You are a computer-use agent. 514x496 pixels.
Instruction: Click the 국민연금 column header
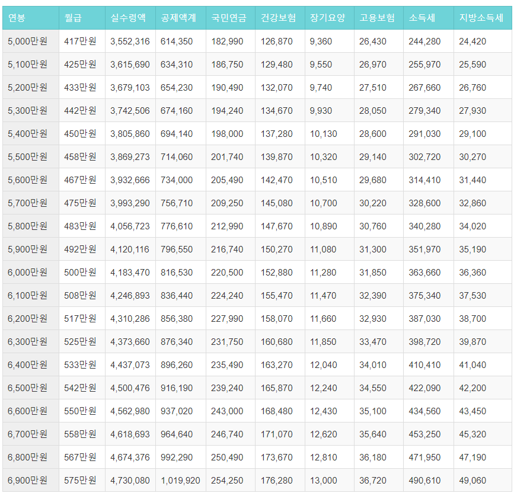(x=231, y=18)
